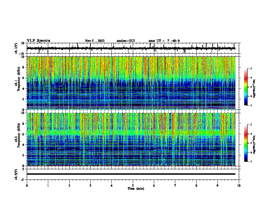Click the time axis tick label '5'

tap(133, 186)
